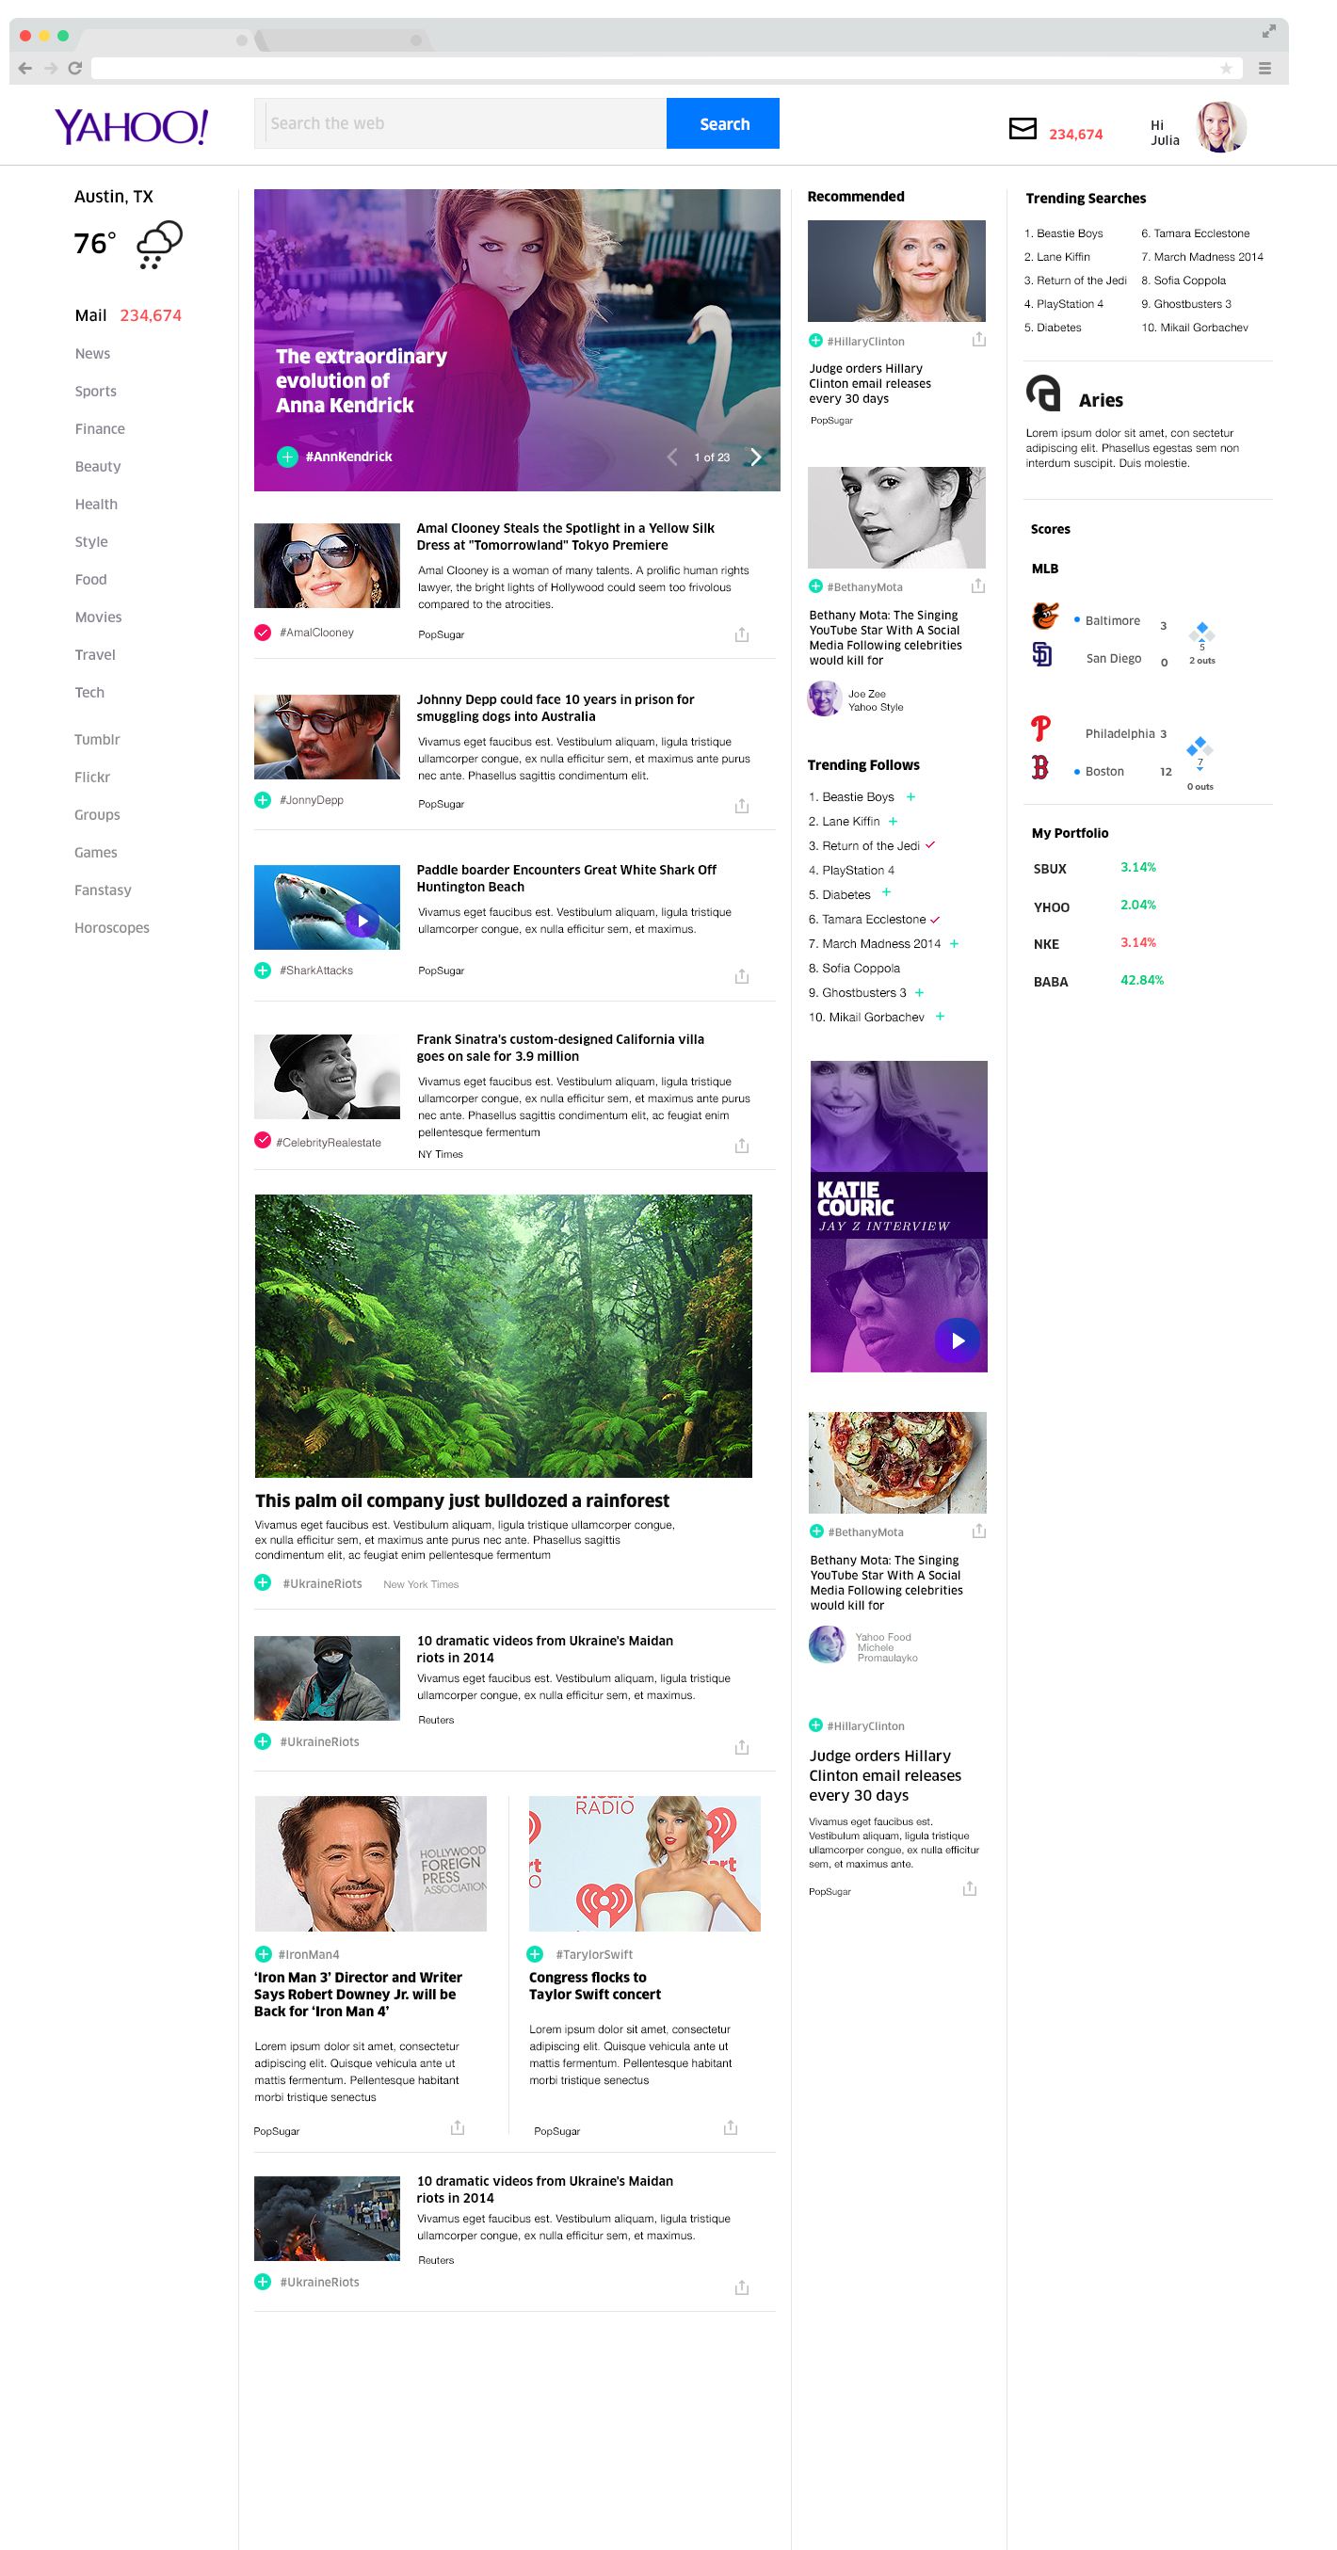Screen dimensions: 1337x2550
Task: Open Finance in the left sidebar
Action: coord(100,428)
